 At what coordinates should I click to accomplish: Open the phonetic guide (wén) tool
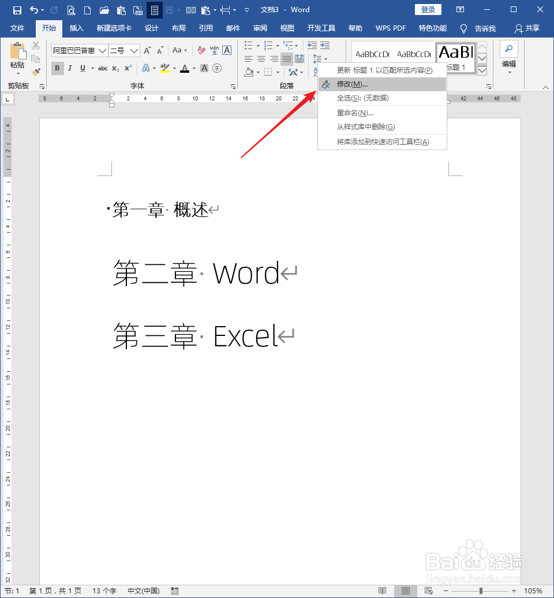[214, 50]
